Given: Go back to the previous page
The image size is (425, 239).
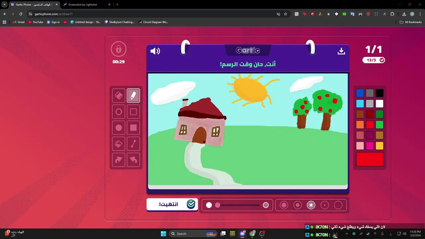Looking at the screenshot, I should click(5, 14).
